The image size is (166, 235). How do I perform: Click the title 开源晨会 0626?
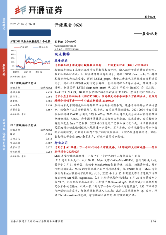(68, 25)
